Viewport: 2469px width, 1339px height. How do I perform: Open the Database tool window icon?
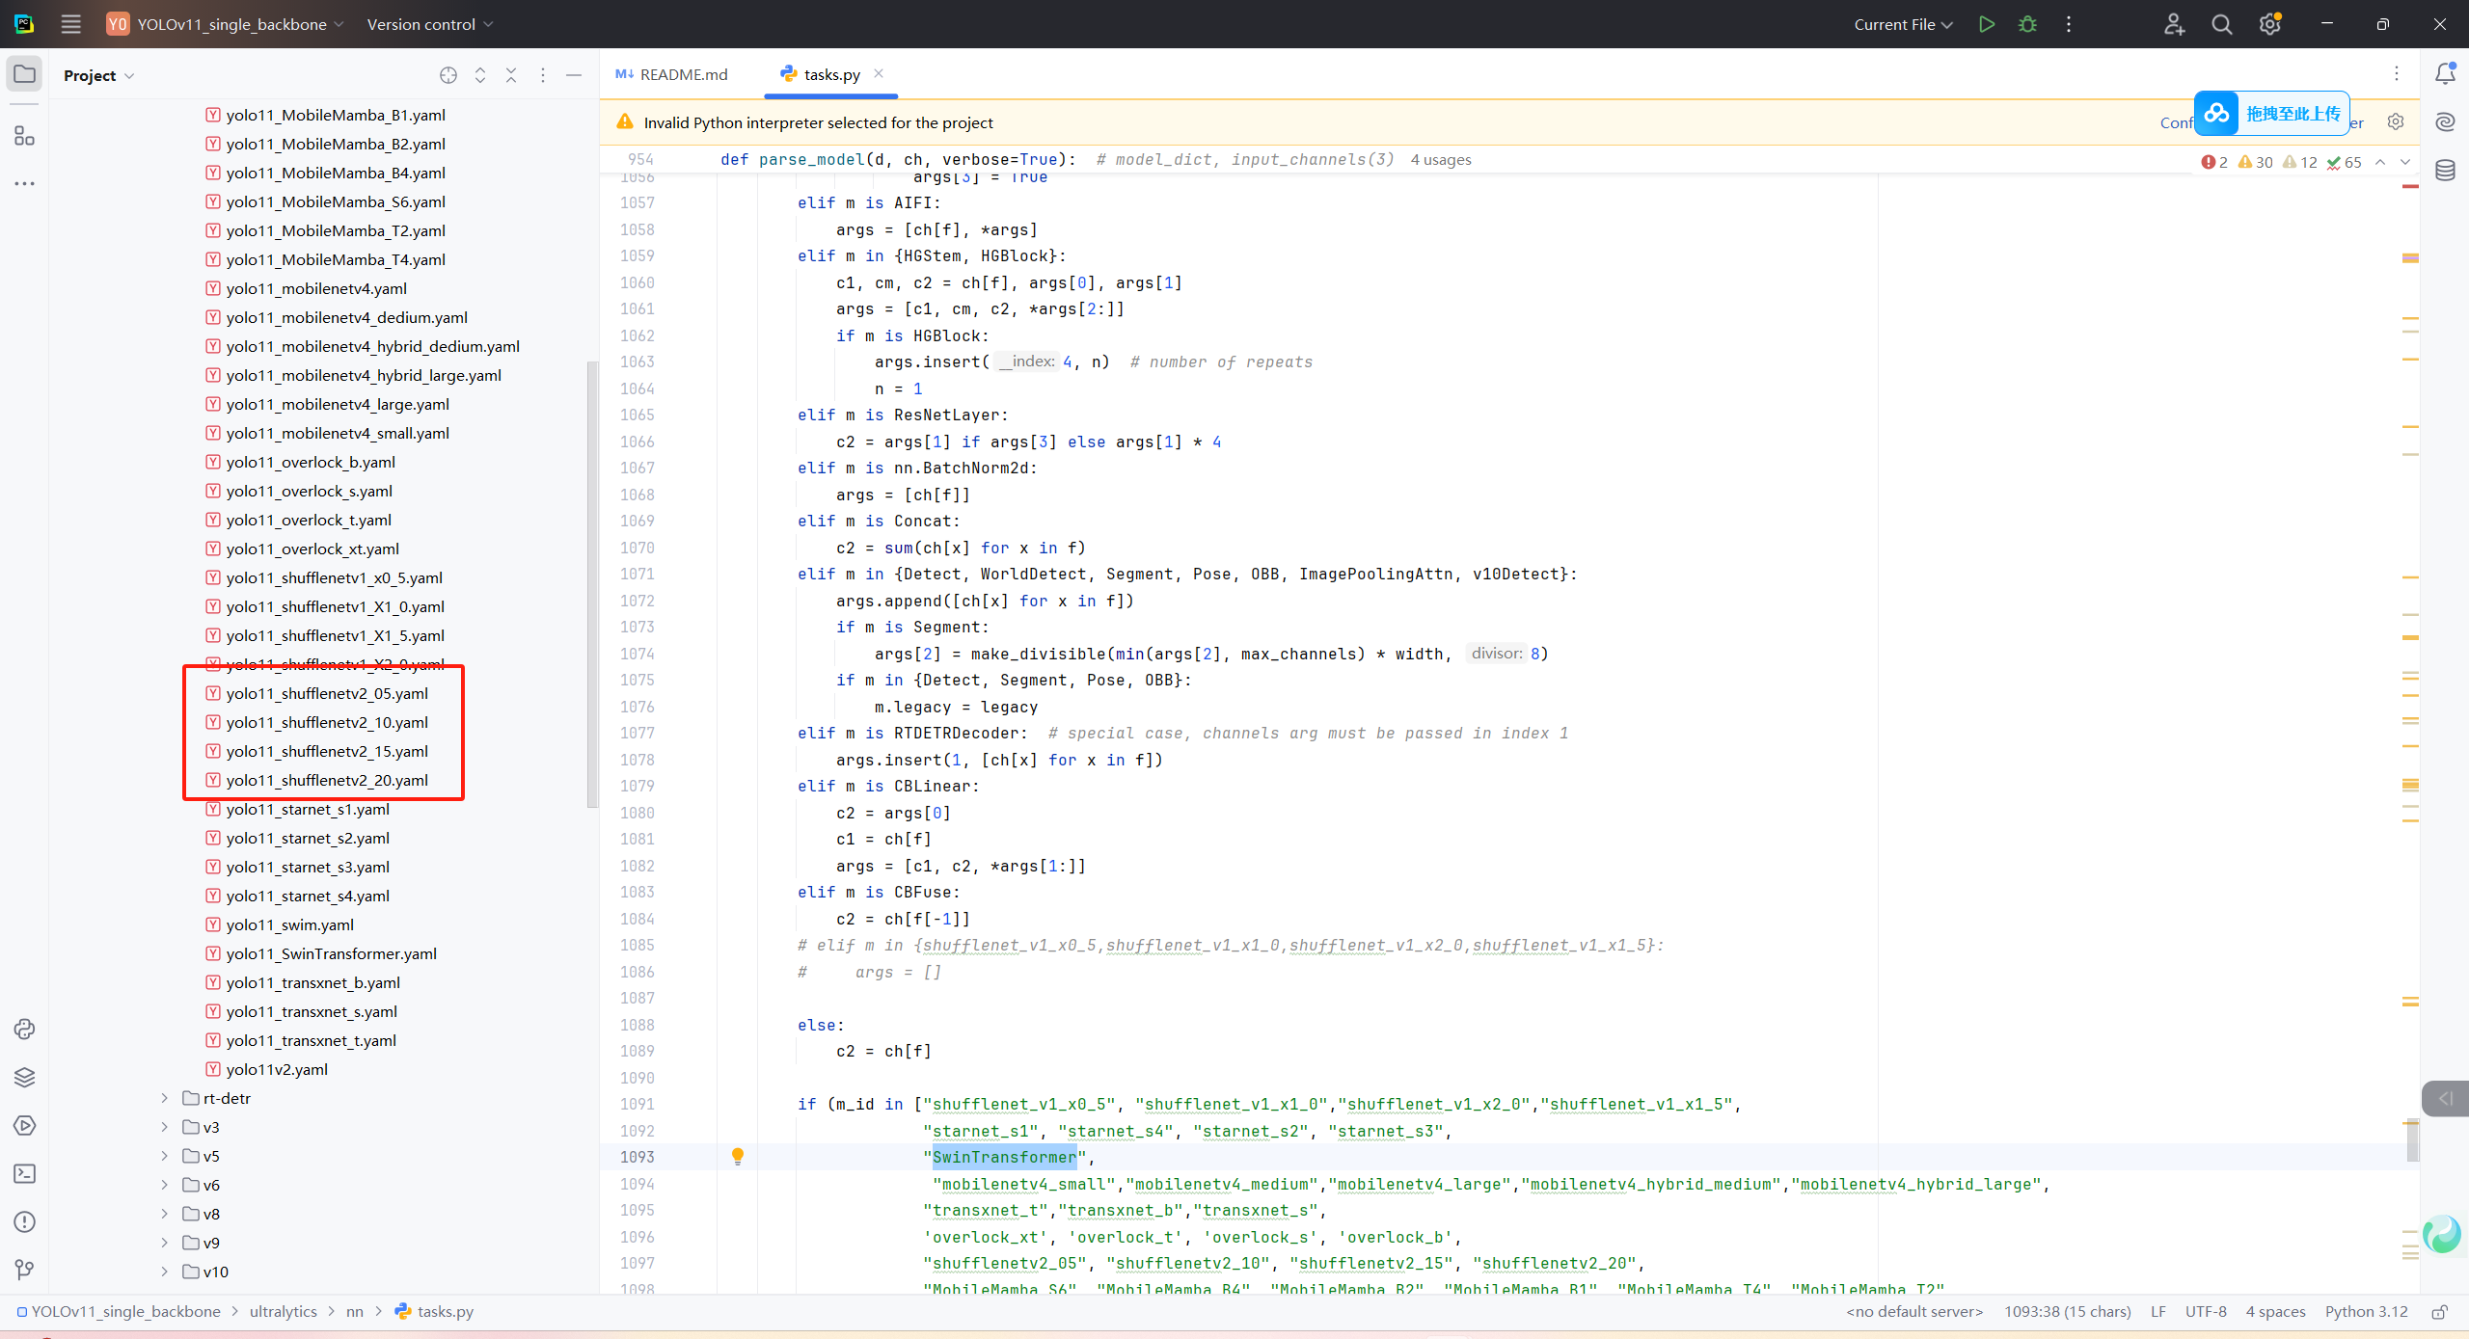tap(2445, 171)
